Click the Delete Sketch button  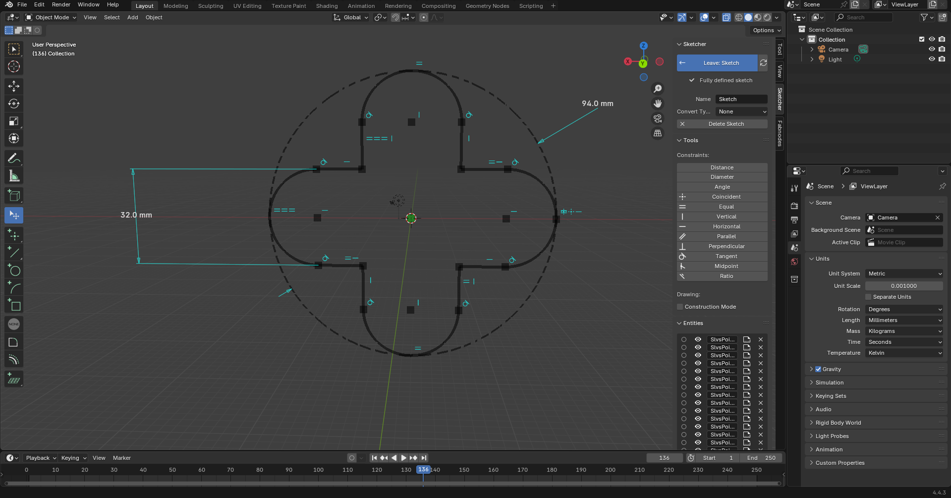point(722,124)
